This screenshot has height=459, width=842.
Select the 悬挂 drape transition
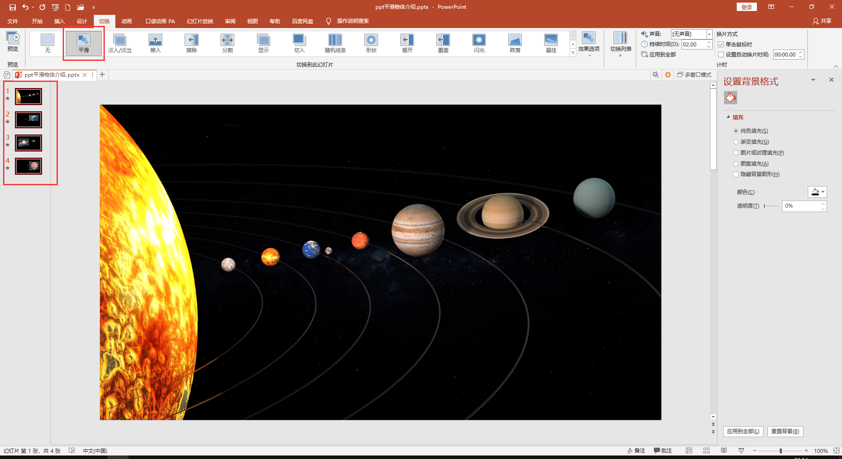pyautogui.click(x=551, y=43)
